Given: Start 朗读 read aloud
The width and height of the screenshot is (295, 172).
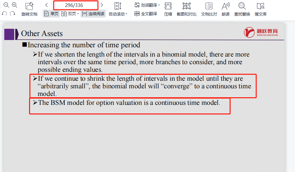Looking at the screenshot, I should click(226, 9).
